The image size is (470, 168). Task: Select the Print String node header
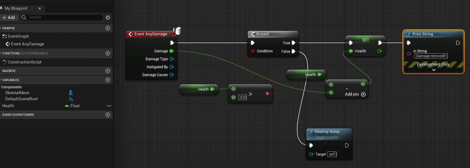click(x=433, y=34)
